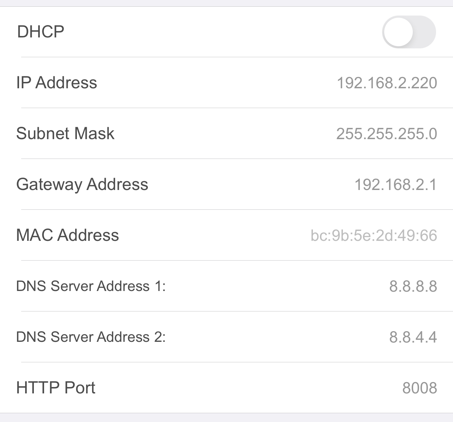Enable the DHCP toggle switch
This screenshot has width=453, height=422.
pos(409,32)
